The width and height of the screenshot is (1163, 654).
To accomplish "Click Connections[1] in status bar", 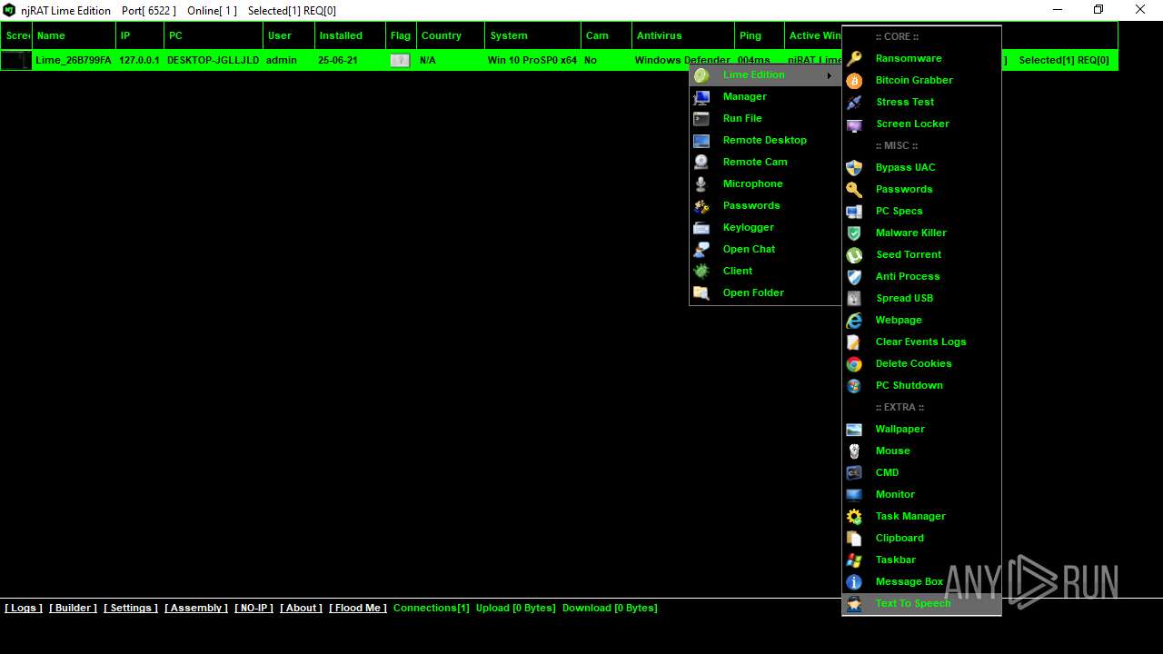I will point(432,608).
